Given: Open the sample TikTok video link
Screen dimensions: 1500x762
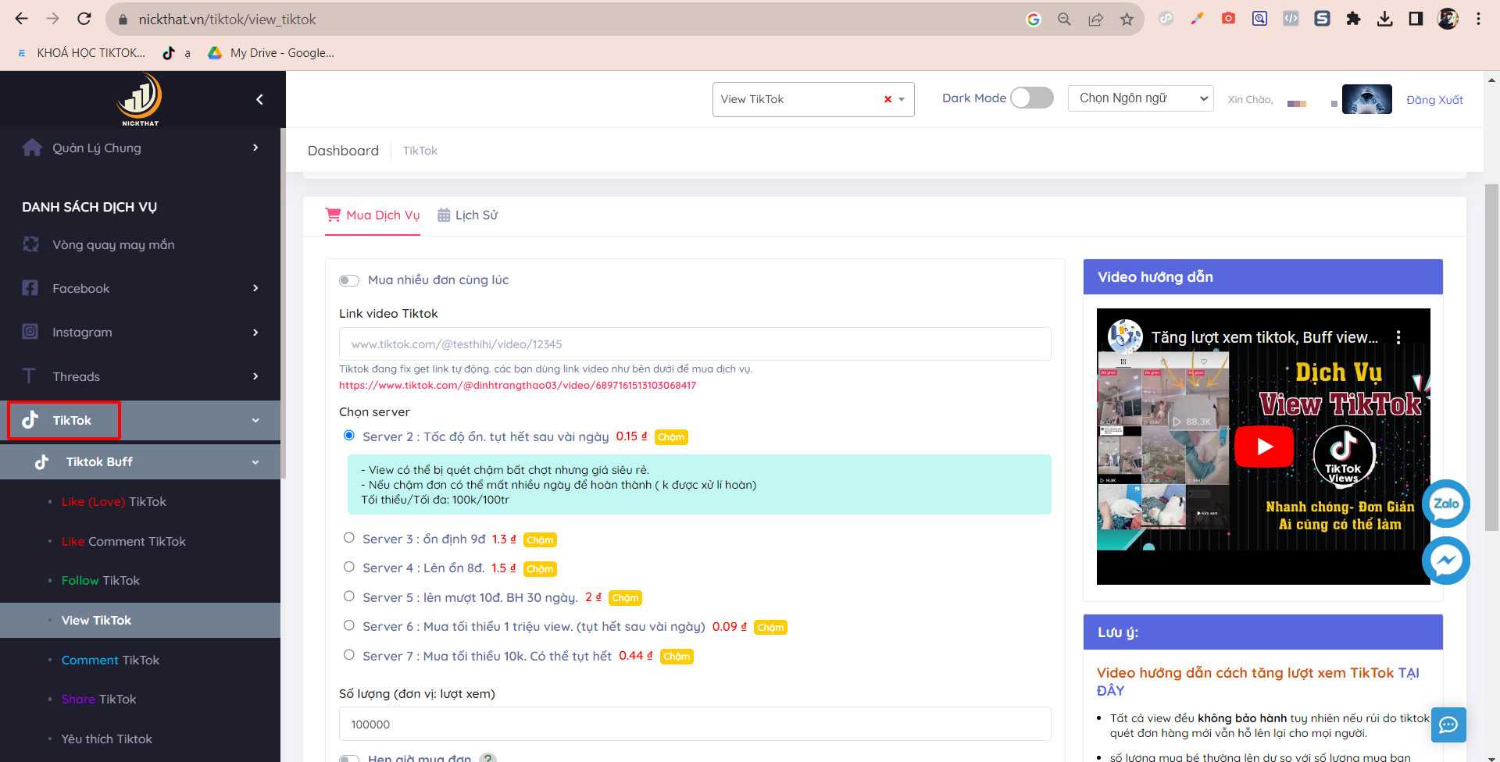Looking at the screenshot, I should coord(517,385).
